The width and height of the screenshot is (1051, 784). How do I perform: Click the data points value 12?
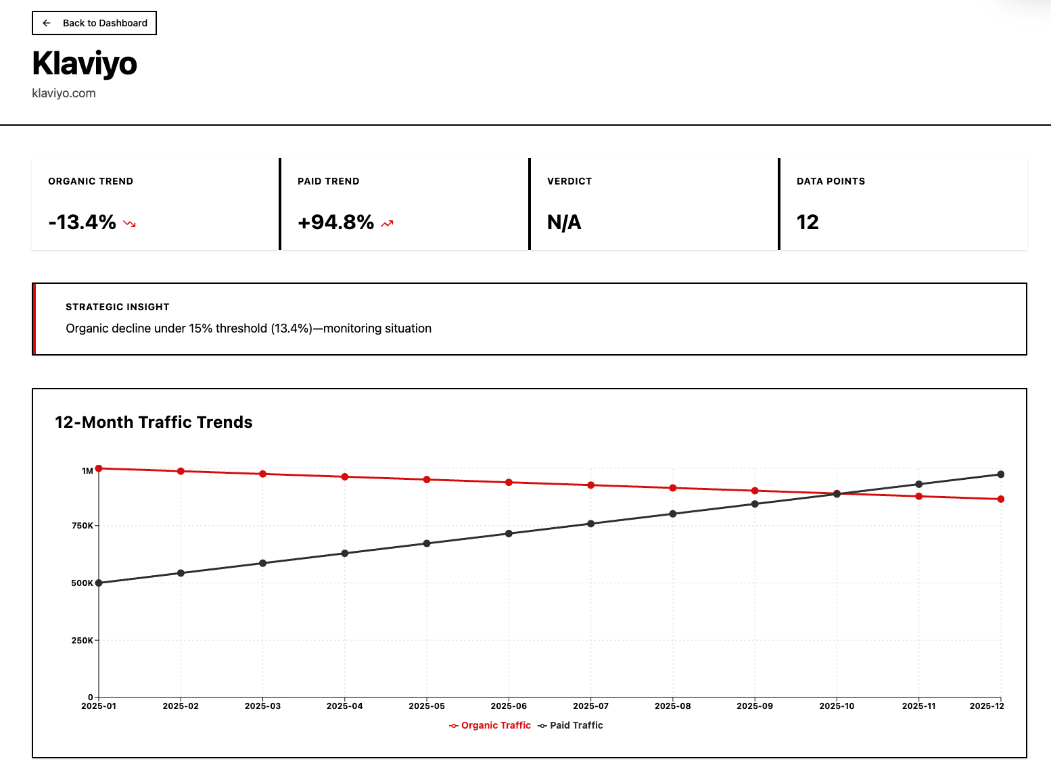[x=808, y=222]
